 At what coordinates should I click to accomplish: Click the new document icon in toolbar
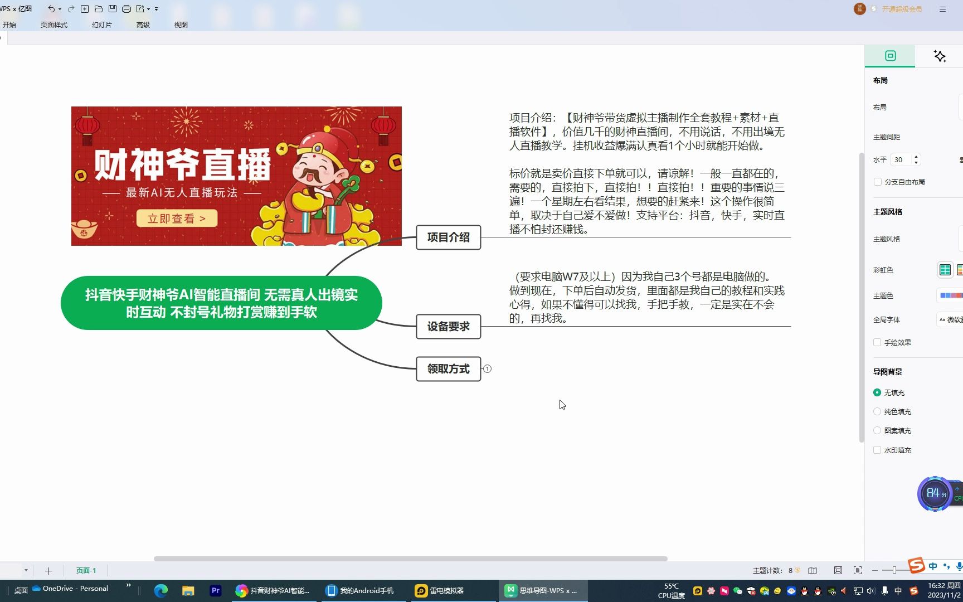tap(85, 9)
